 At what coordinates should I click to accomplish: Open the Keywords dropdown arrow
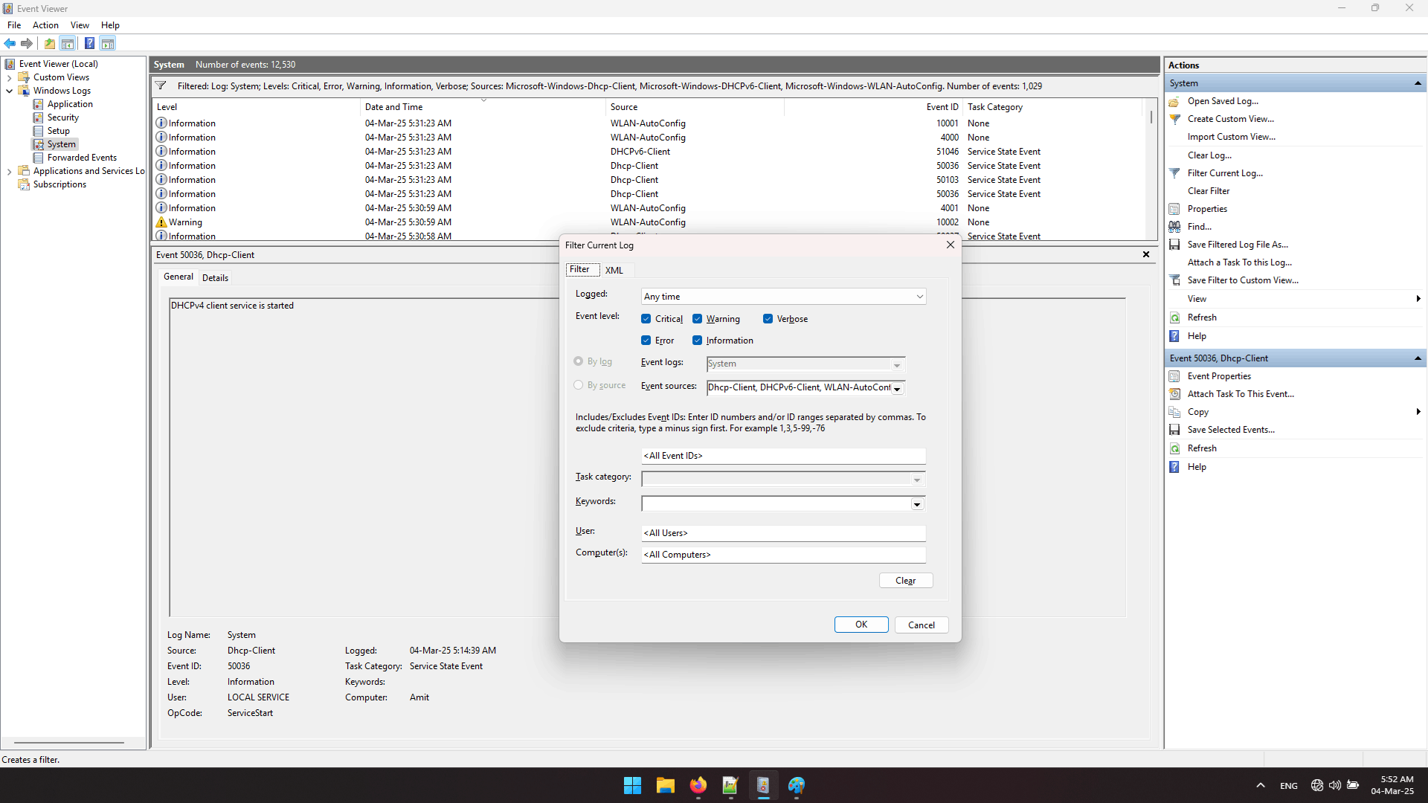click(917, 505)
